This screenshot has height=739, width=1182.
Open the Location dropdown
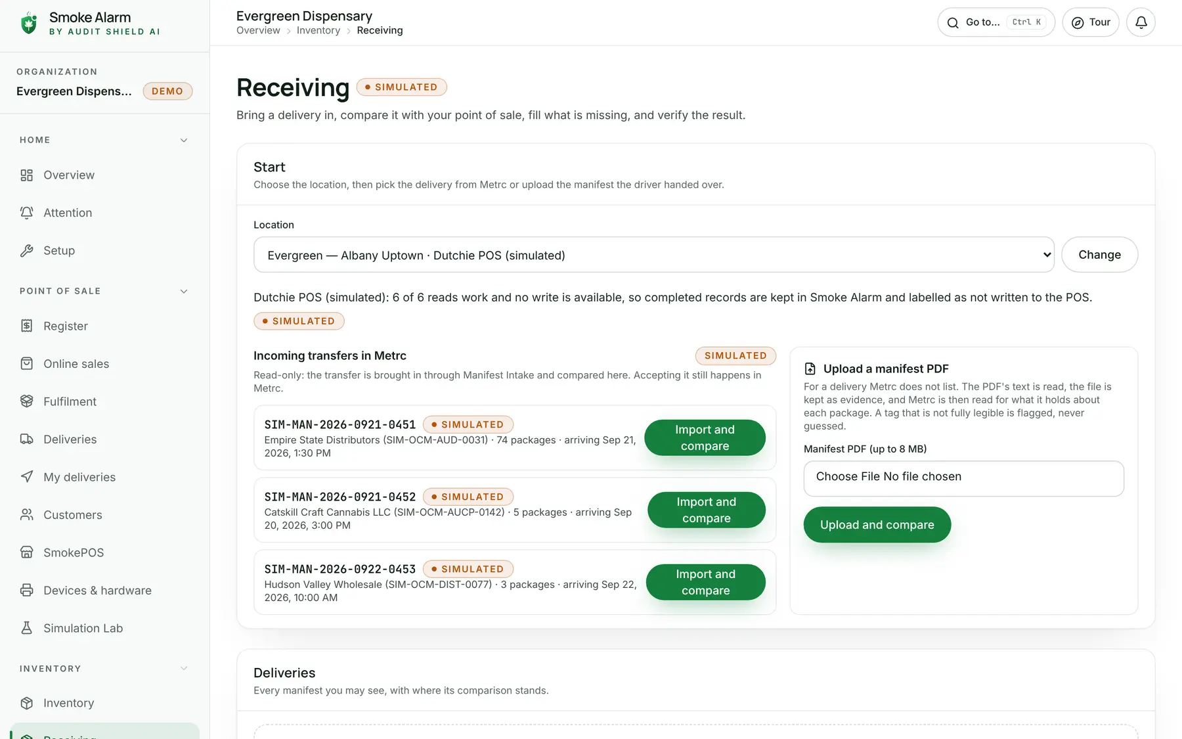click(x=654, y=255)
